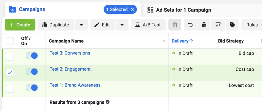Click the Bid cap cell
The width and height of the screenshot is (262, 111).
[246, 53]
